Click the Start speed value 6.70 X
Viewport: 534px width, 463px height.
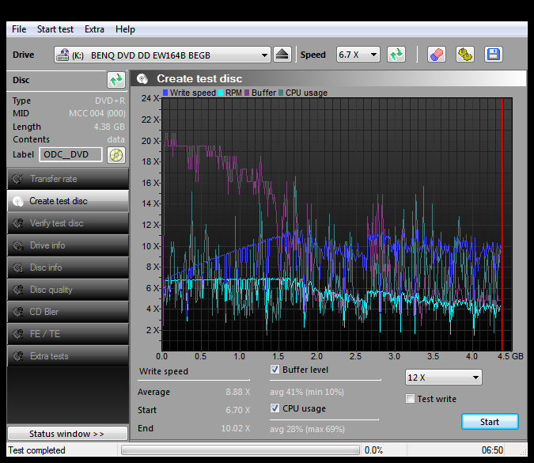tap(237, 410)
